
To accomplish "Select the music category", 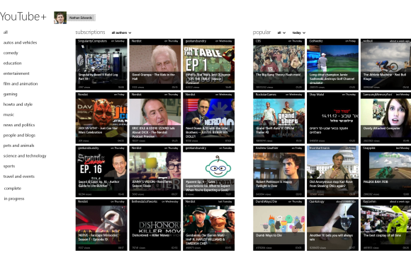I will coord(9,114).
